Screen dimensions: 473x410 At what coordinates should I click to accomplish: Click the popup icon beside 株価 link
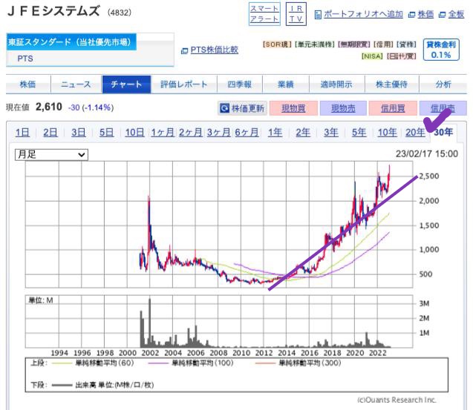coord(411,15)
